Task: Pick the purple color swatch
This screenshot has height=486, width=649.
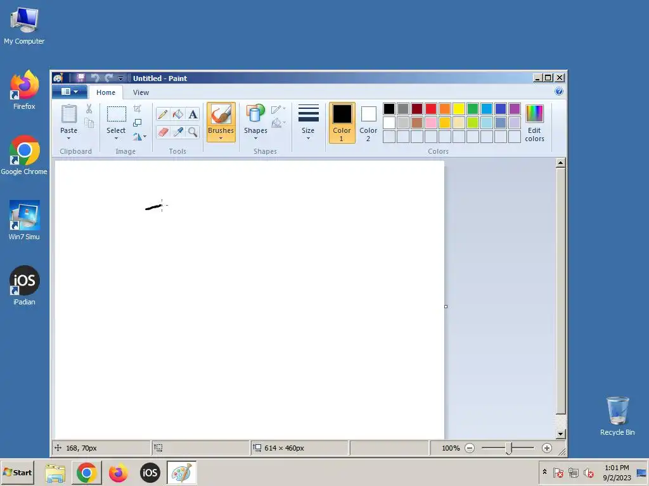Action: (x=515, y=109)
